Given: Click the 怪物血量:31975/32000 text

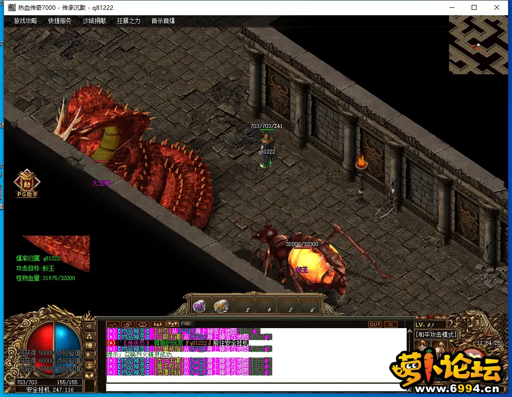Looking at the screenshot, I should click(x=46, y=278).
